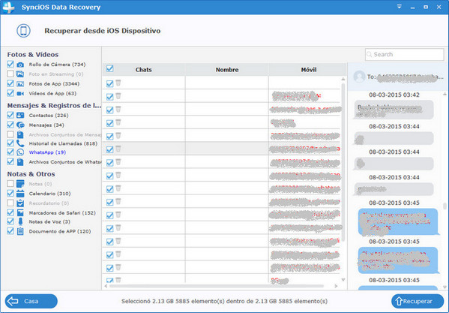Click the first 08-03-2015 03:42 timestamp
This screenshot has width=449, height=313.
[x=394, y=95]
